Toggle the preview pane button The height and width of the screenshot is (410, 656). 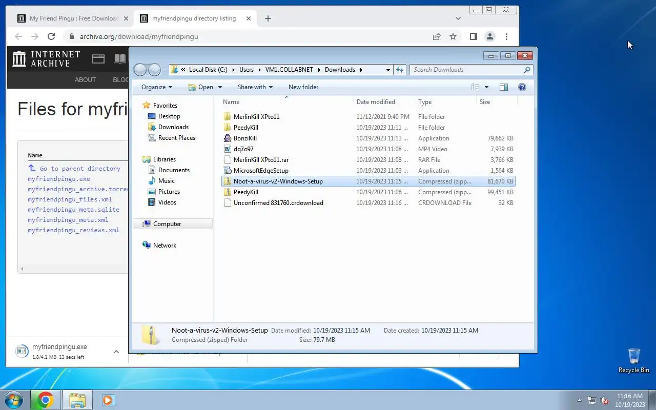pos(504,87)
